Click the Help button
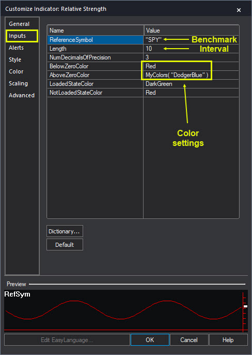Viewport: 252px width, 355px height. pyautogui.click(x=228, y=339)
